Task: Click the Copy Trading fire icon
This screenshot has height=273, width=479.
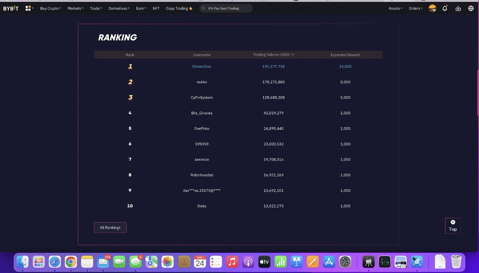Action: coord(191,8)
